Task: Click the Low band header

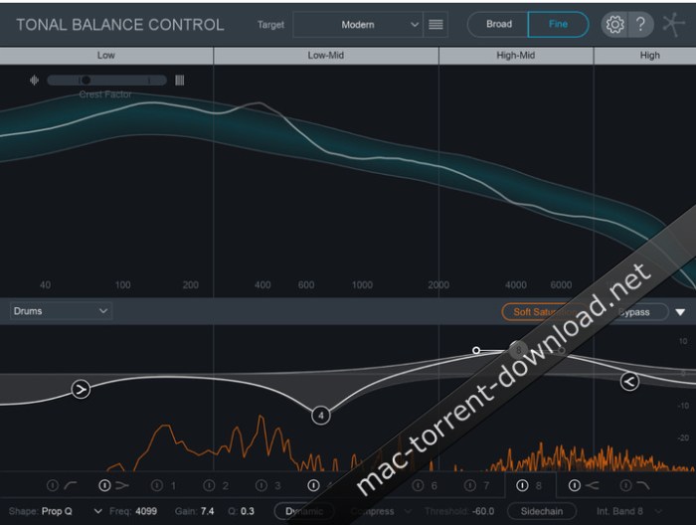Action: [x=106, y=56]
